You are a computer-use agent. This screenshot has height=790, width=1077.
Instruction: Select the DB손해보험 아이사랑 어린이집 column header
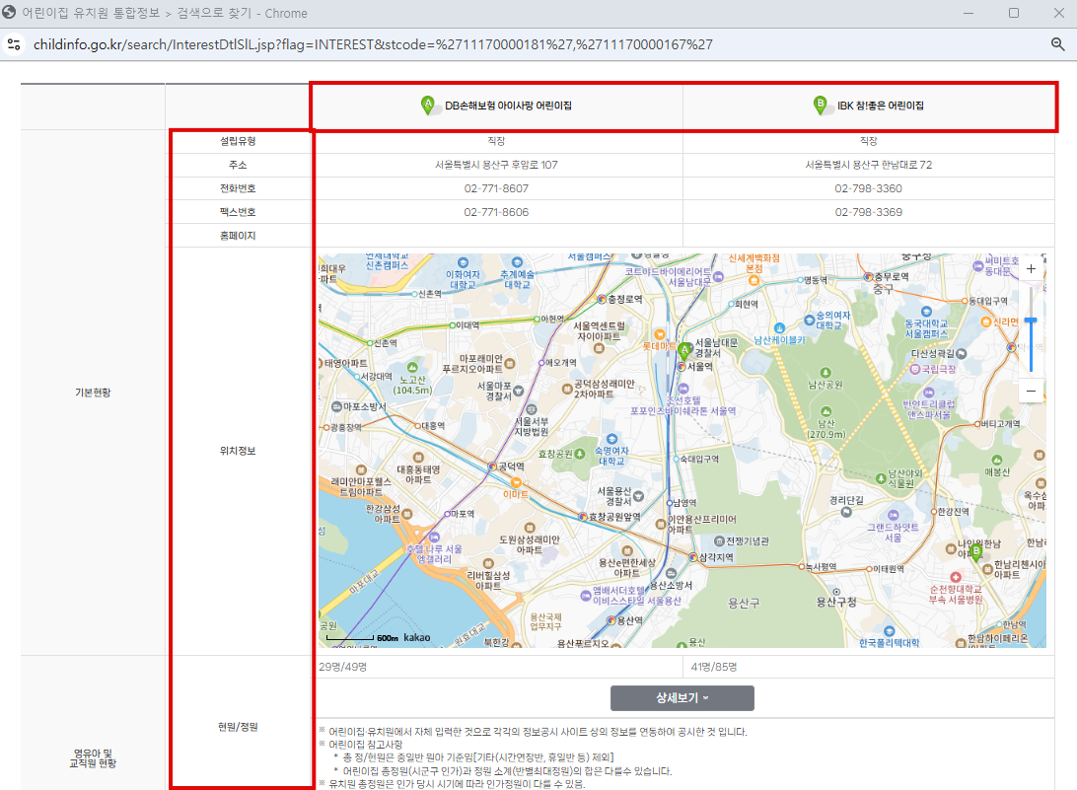[496, 104]
